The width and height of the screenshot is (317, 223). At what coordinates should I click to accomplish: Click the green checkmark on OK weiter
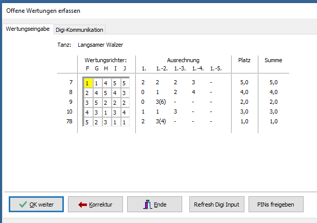click(23, 205)
